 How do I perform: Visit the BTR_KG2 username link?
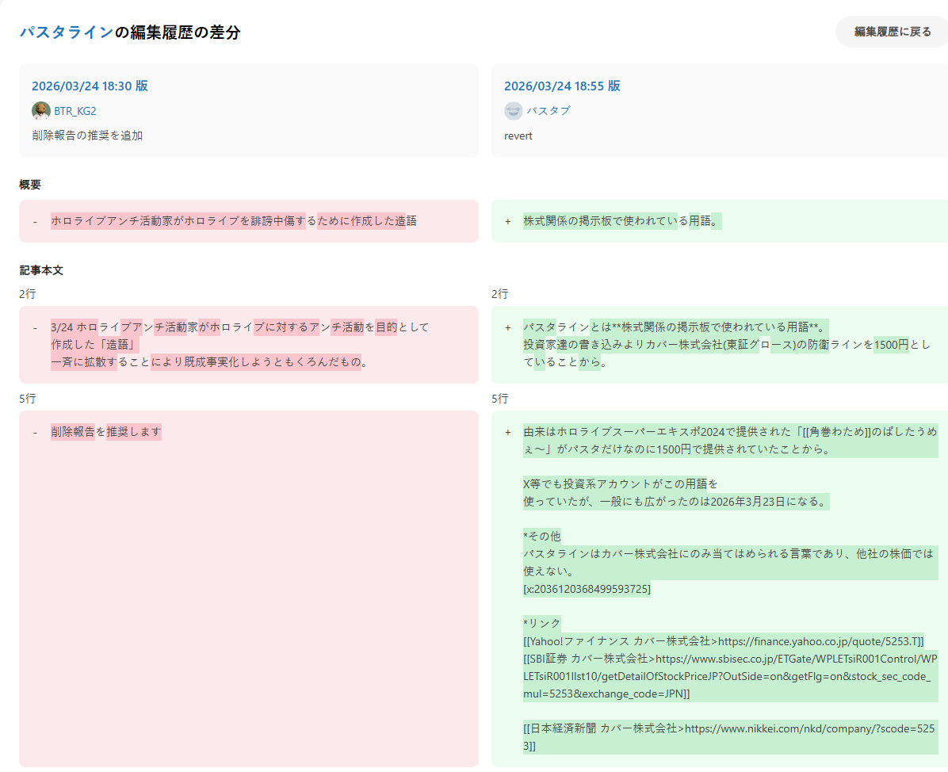pyautogui.click(x=75, y=111)
